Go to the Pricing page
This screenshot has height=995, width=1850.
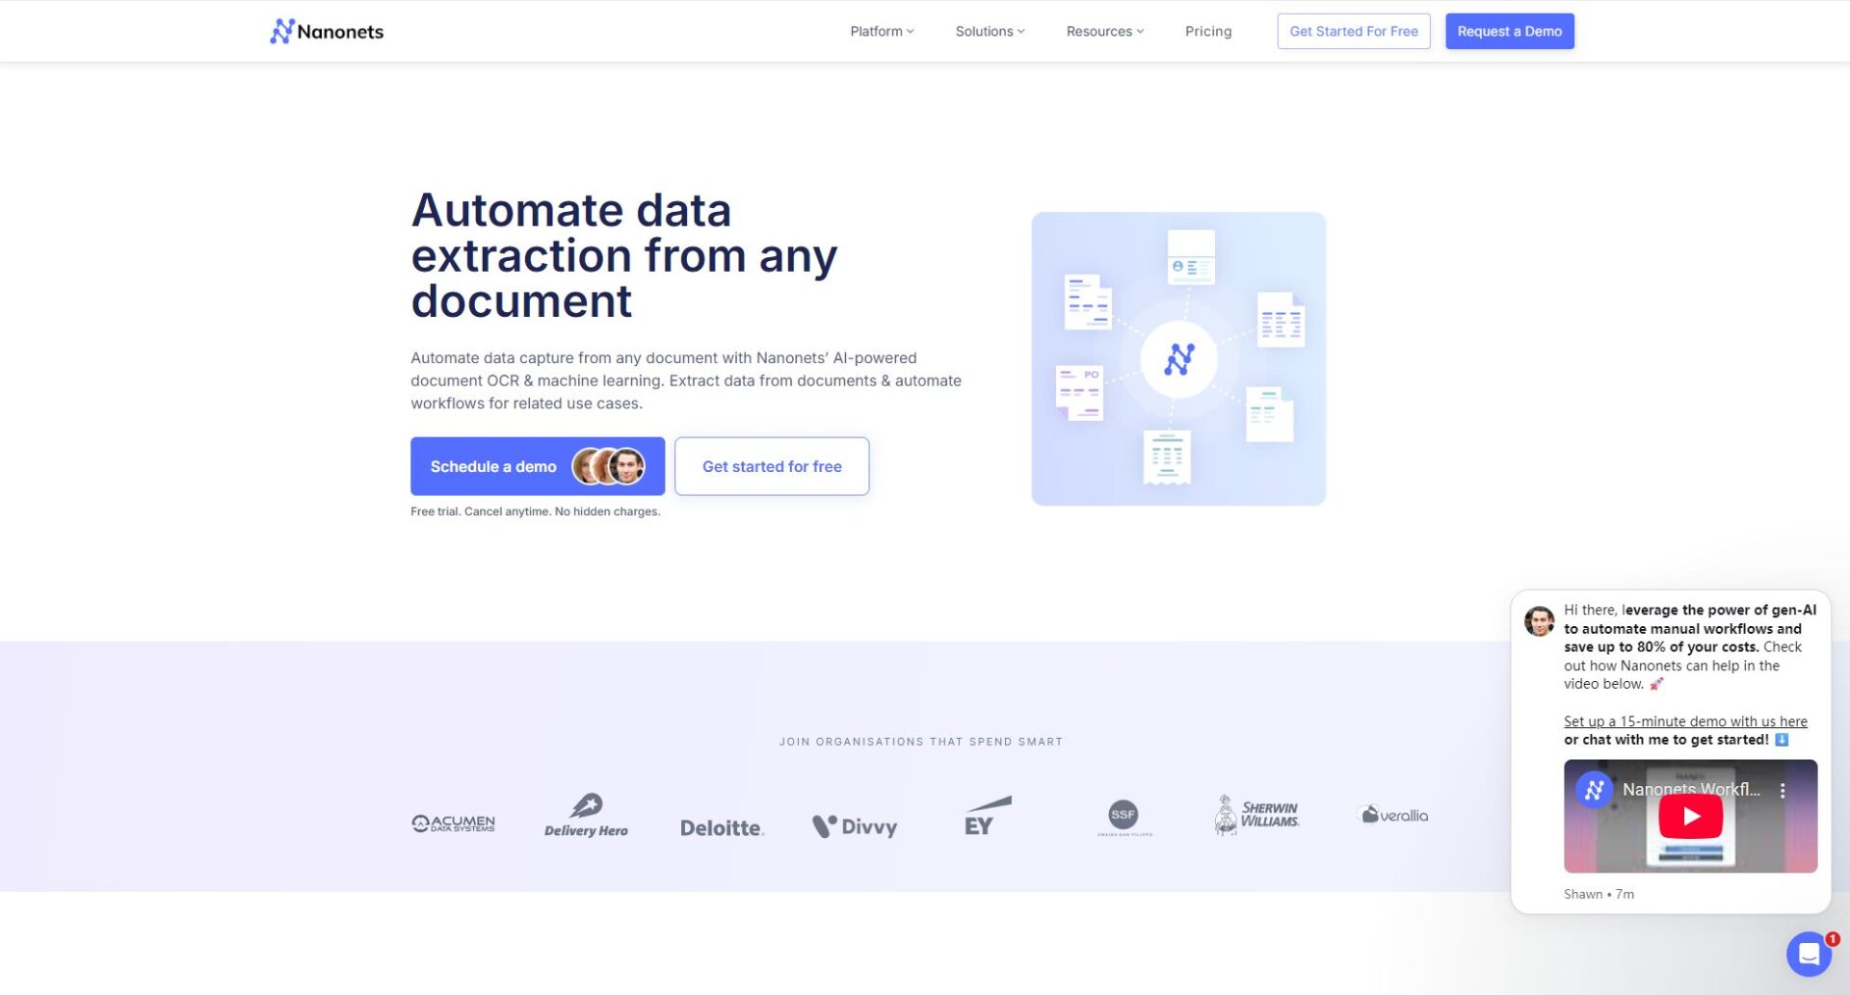click(1208, 32)
